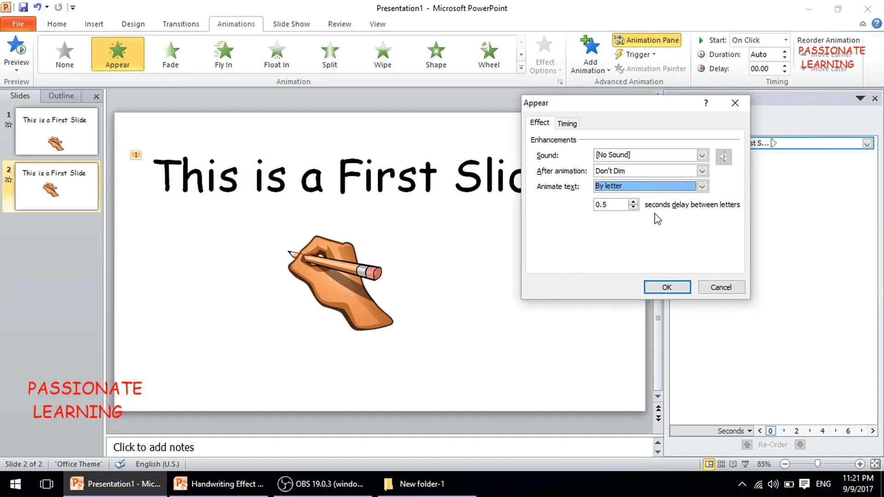The image size is (884, 497).
Task: Switch to the Effect tab in Appear dialog
Action: coord(540,122)
